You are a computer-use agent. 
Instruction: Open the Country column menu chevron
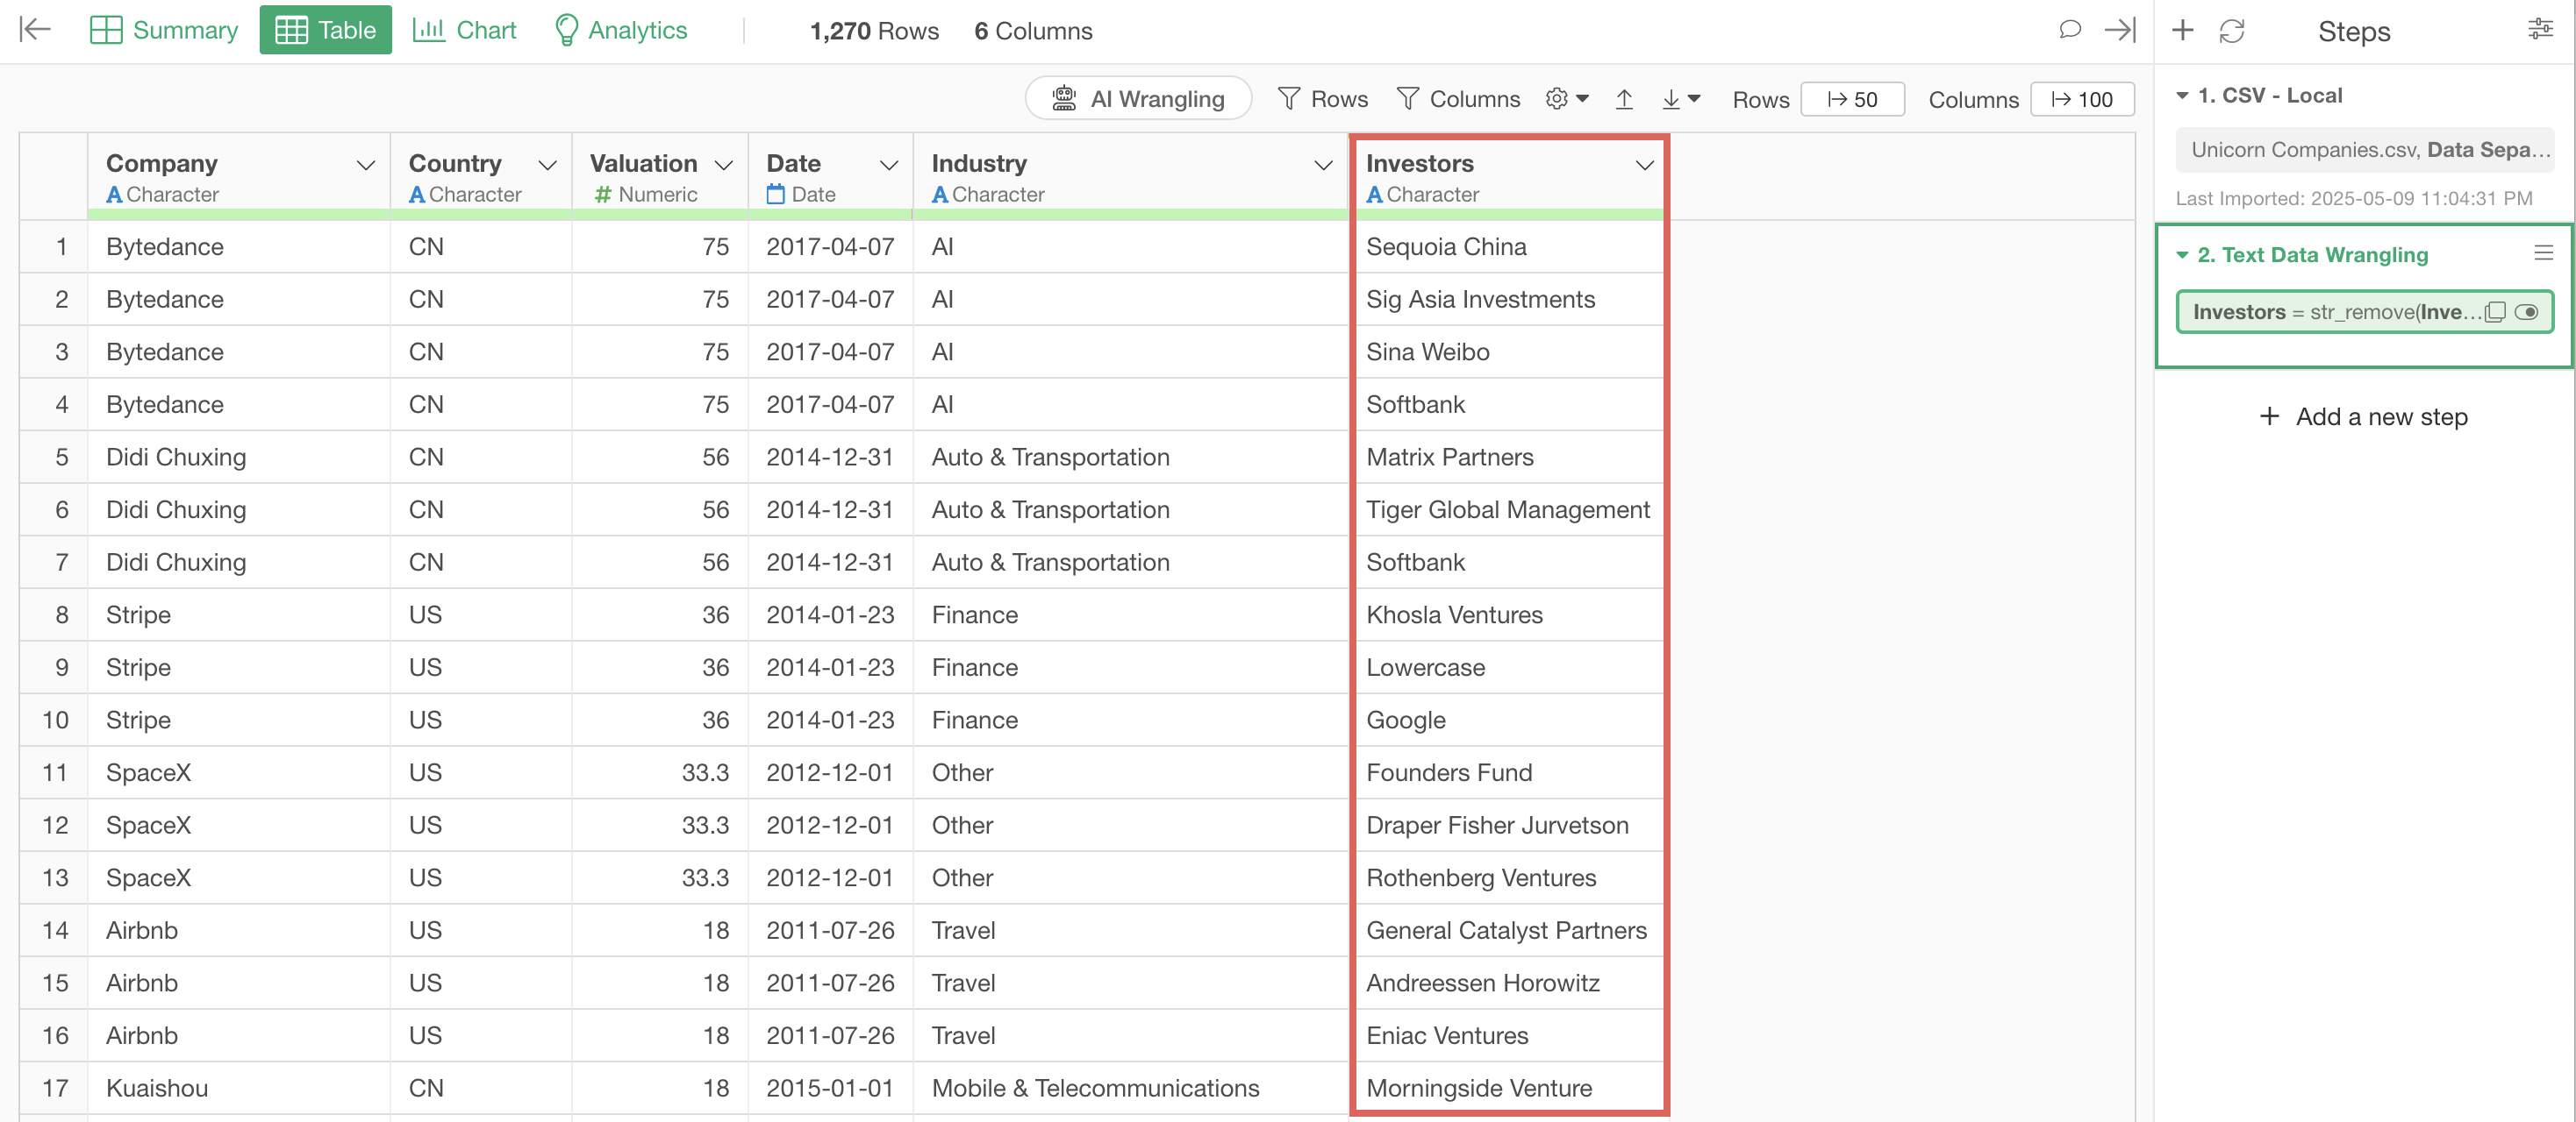(x=547, y=165)
